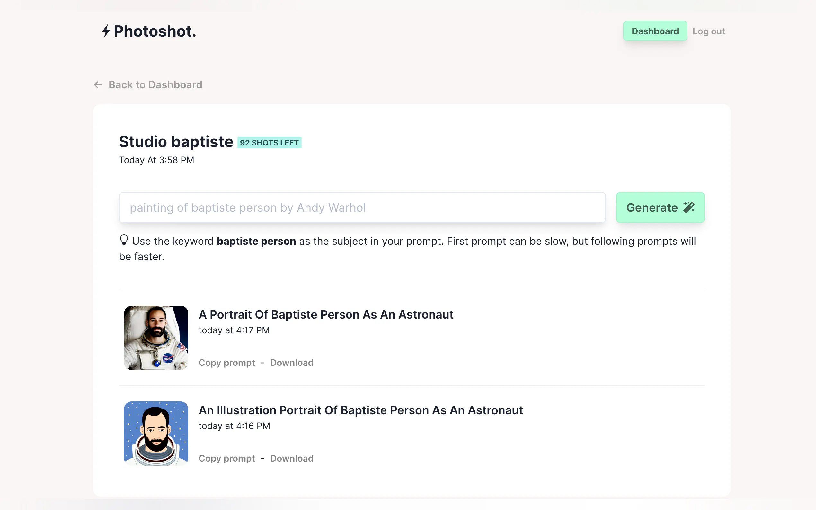Viewport: 816px width, 510px height.
Task: Open the realistic astronaut portrait thumbnail
Action: coord(156,338)
